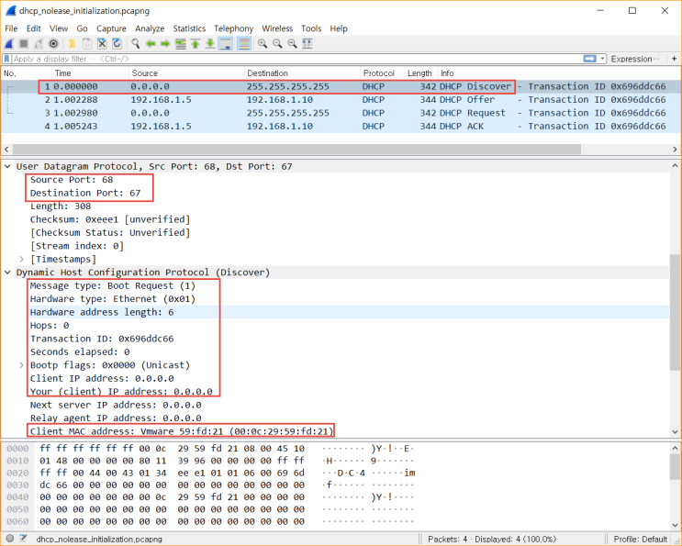682x546 pixels.
Task: Collapse User Datagram Protocol tree node
Action: pyautogui.click(x=7, y=166)
